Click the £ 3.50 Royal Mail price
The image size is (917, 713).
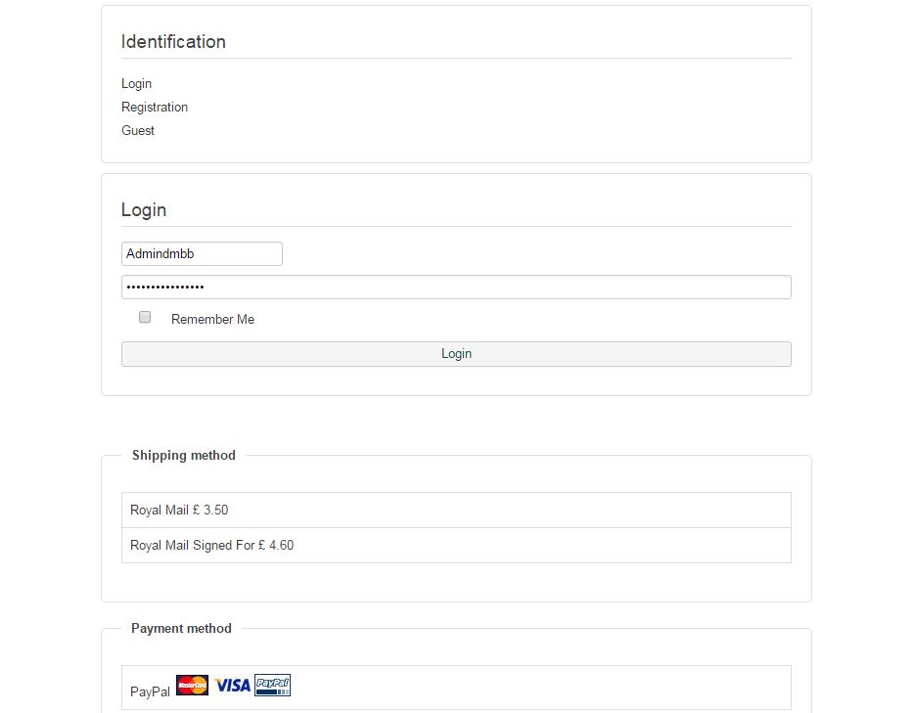[210, 511]
